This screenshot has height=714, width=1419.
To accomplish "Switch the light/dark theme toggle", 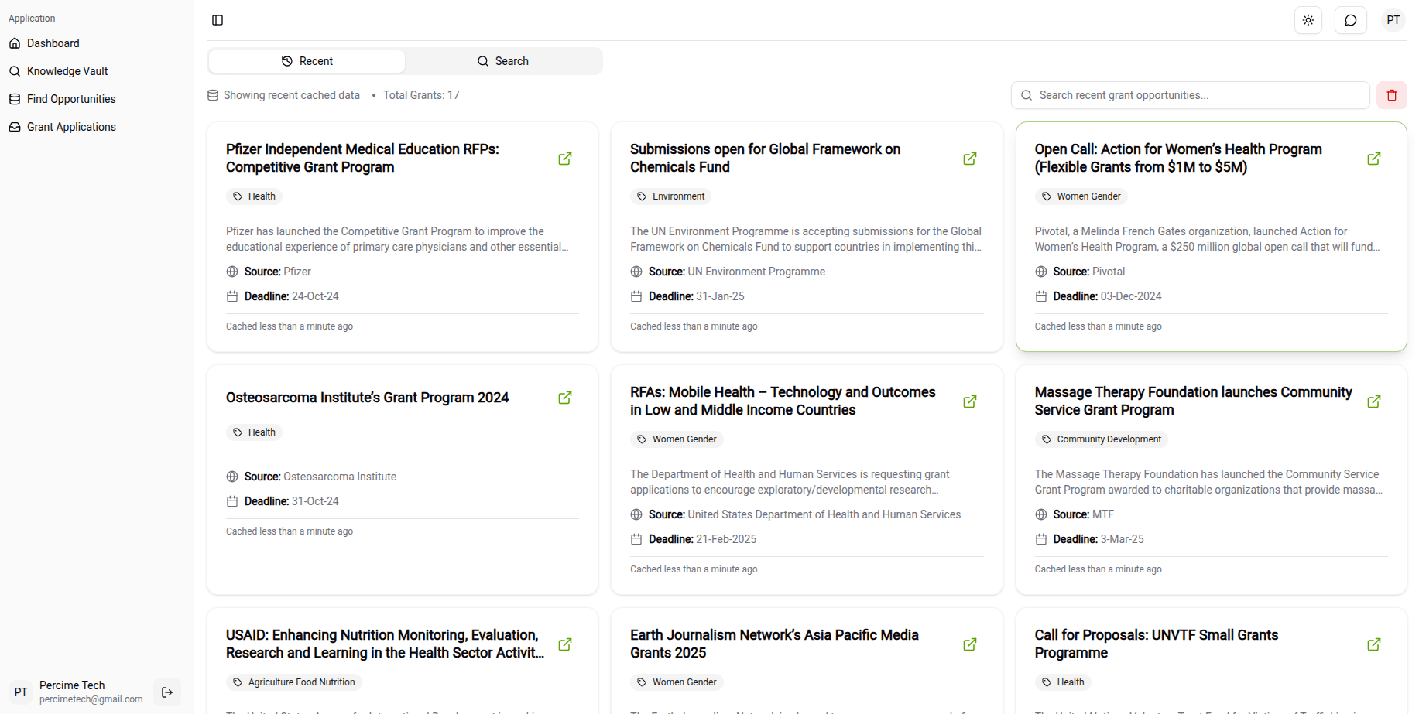I will click(1308, 20).
